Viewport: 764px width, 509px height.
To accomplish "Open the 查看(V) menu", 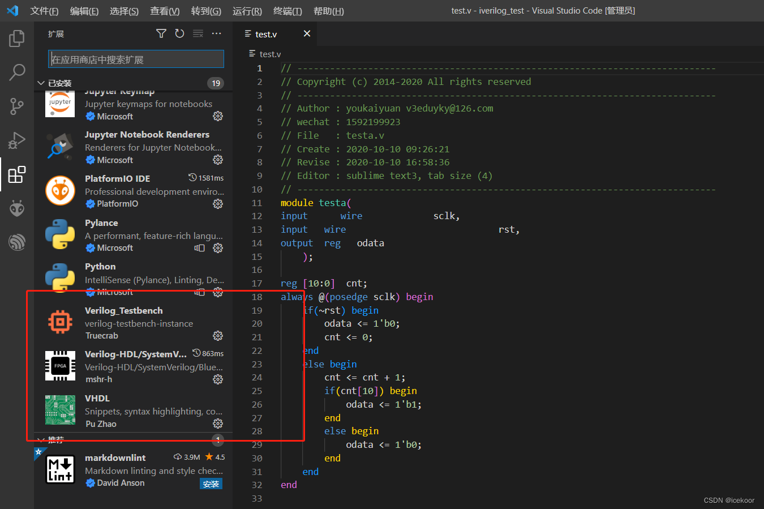I will tap(165, 11).
